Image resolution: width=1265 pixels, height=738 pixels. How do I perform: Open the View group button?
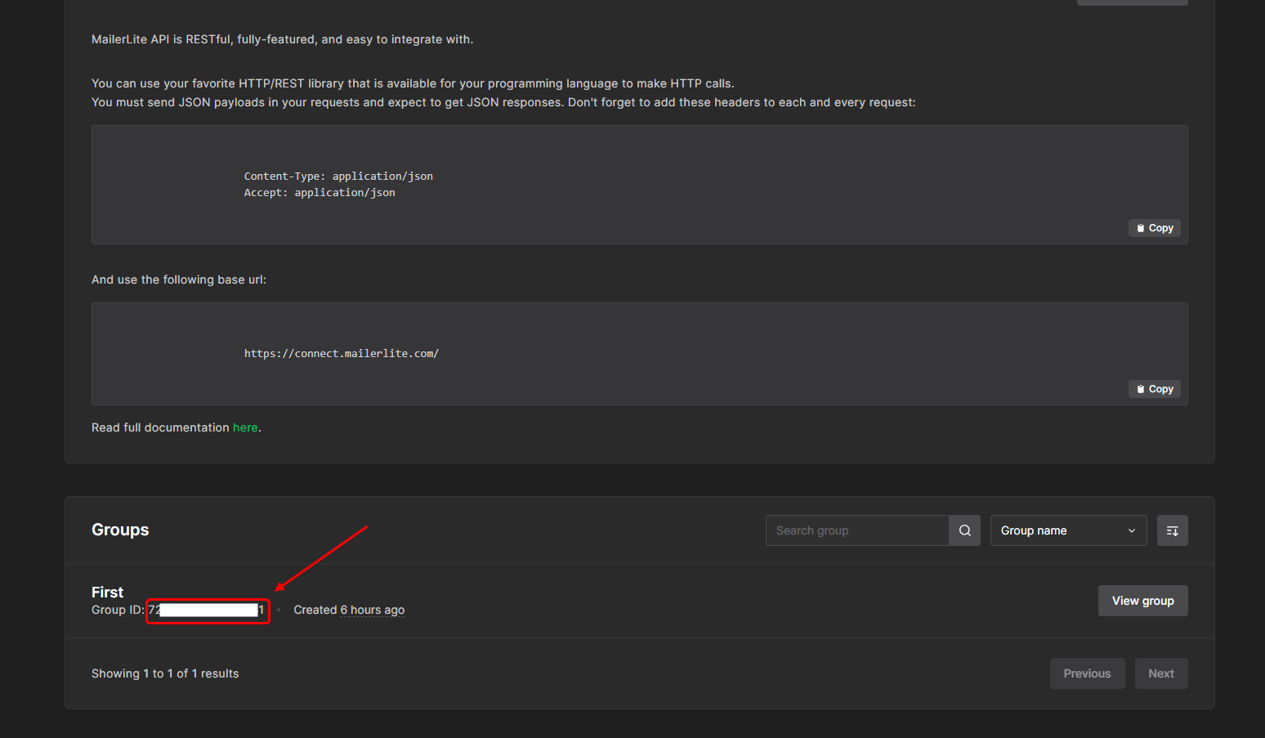(1143, 601)
